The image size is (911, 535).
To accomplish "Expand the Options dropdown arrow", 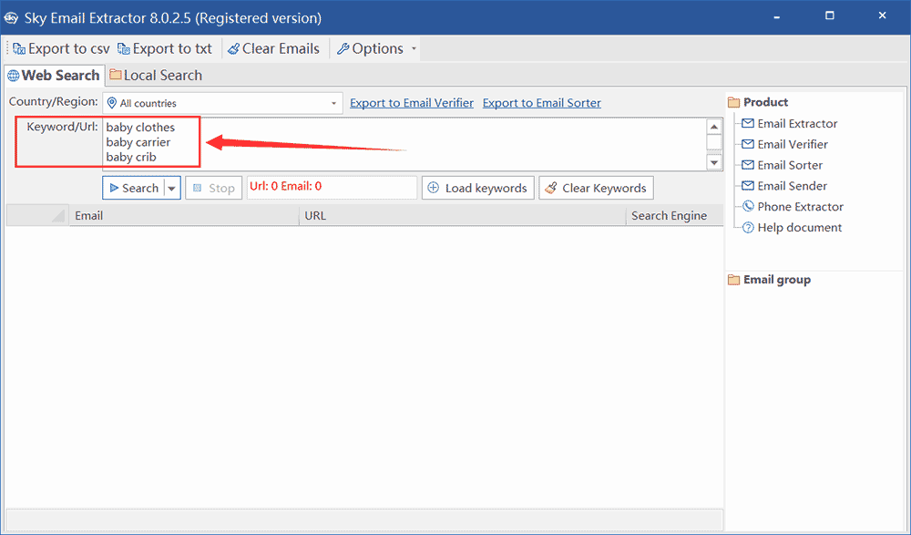I will click(x=414, y=49).
